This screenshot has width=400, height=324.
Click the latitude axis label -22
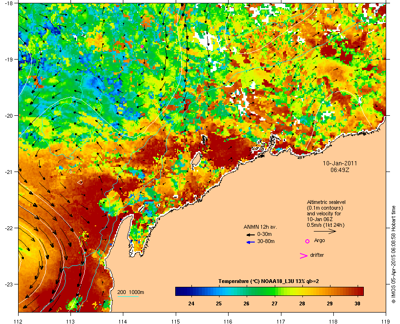coord(9,228)
